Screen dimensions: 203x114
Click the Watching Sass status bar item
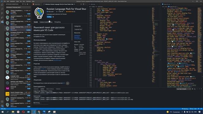click(x=185, y=109)
